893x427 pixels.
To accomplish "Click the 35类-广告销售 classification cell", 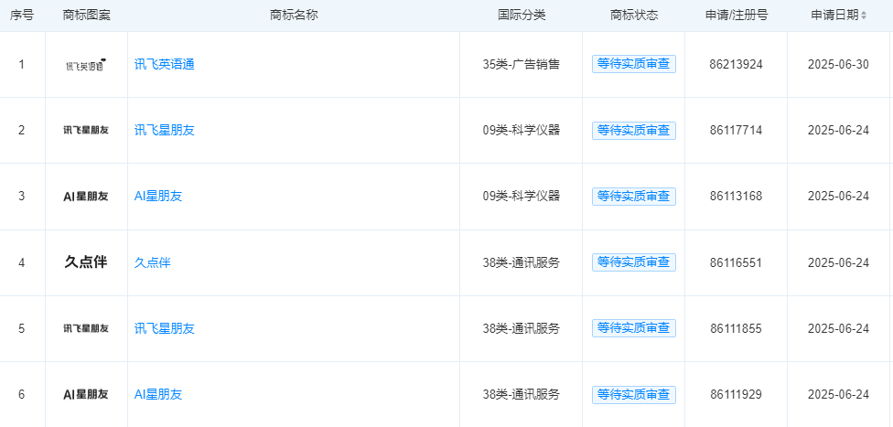I will (x=522, y=64).
